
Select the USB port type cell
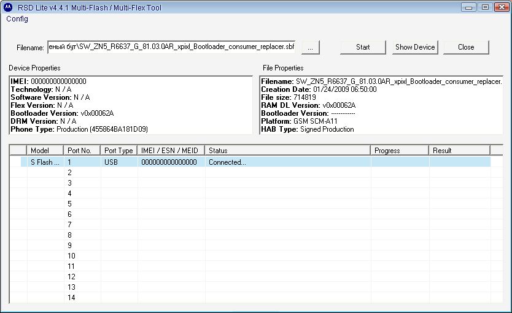coord(119,162)
